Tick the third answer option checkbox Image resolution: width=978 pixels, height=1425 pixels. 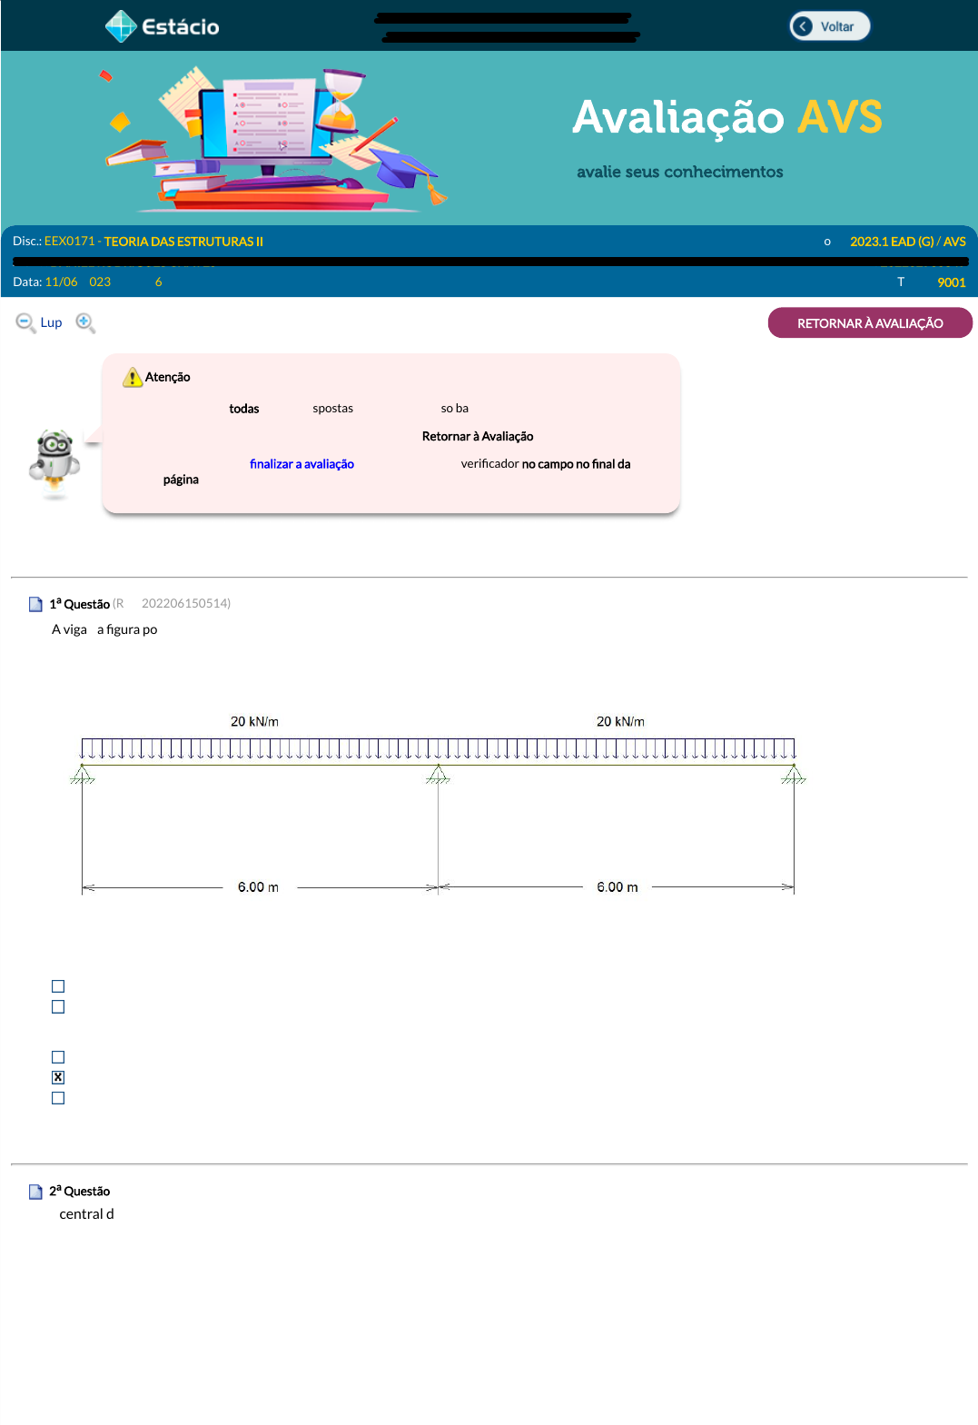pos(58,1057)
